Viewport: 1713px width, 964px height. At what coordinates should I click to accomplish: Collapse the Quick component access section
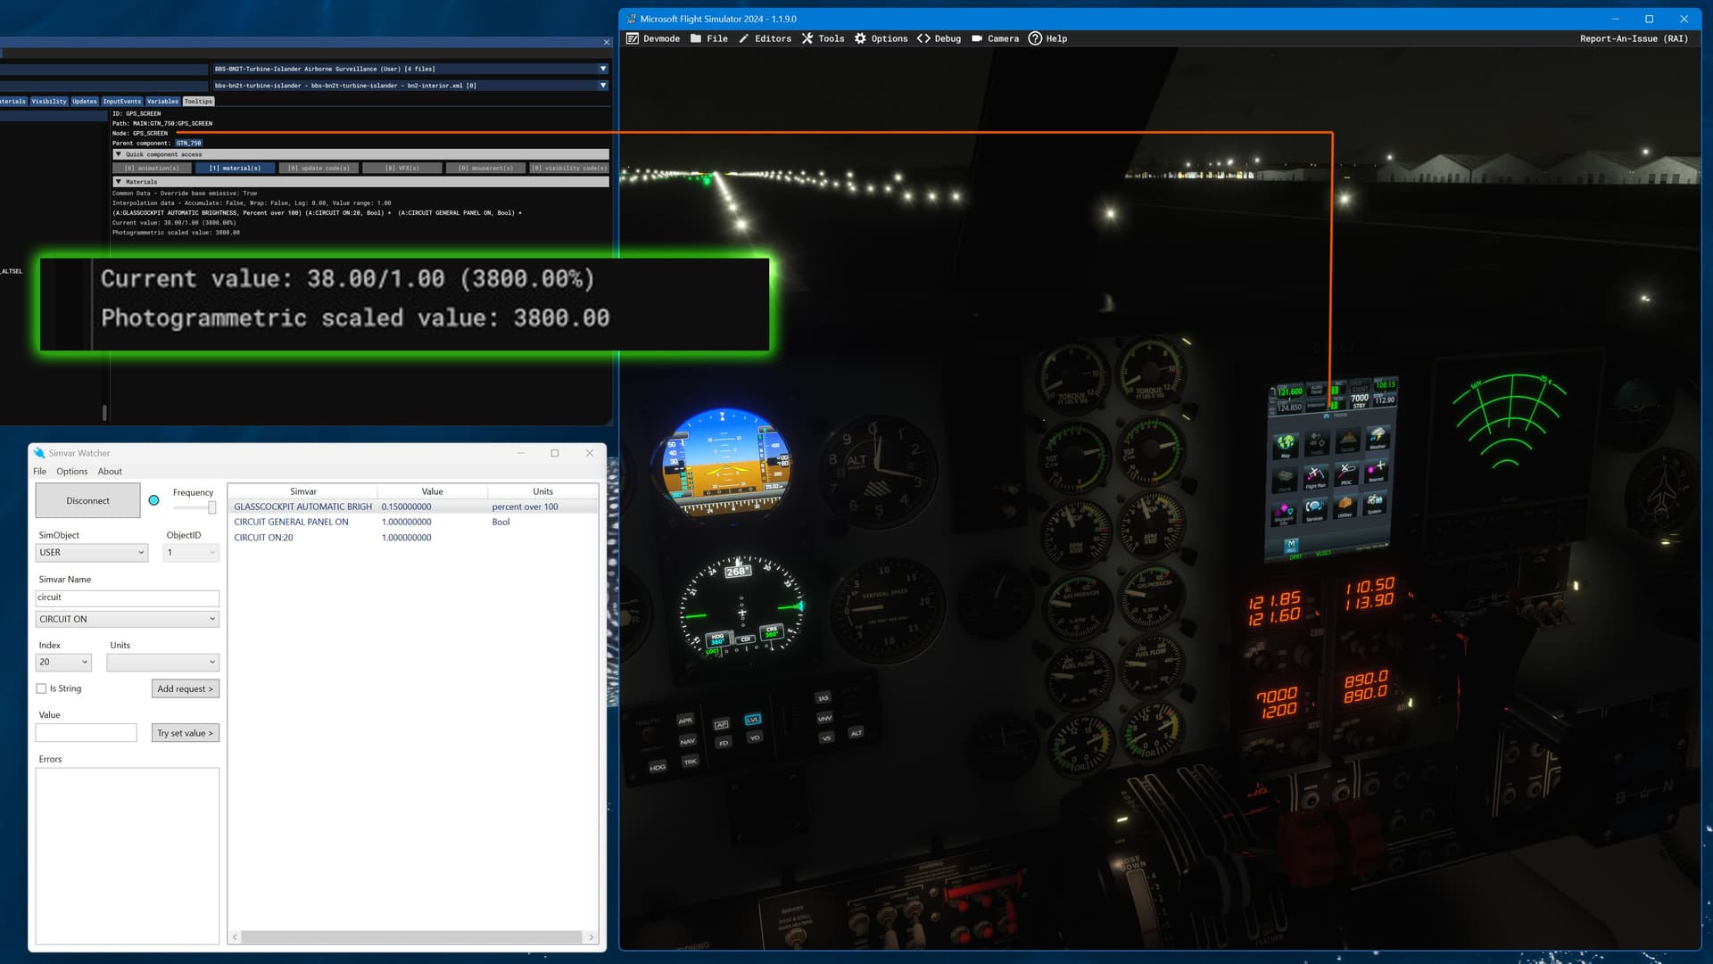tap(119, 154)
